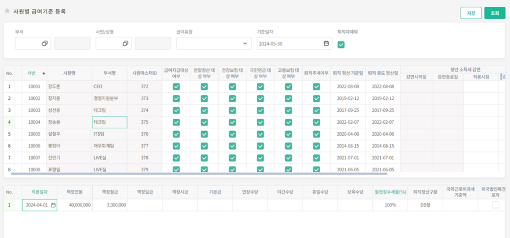
Task: Open calendar icon in 적용일자 cell
Action: pos(53,205)
